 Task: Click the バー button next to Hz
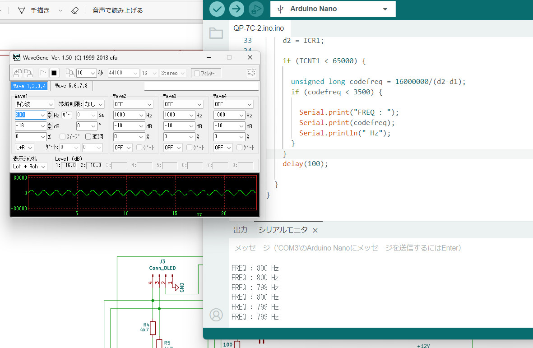67,115
